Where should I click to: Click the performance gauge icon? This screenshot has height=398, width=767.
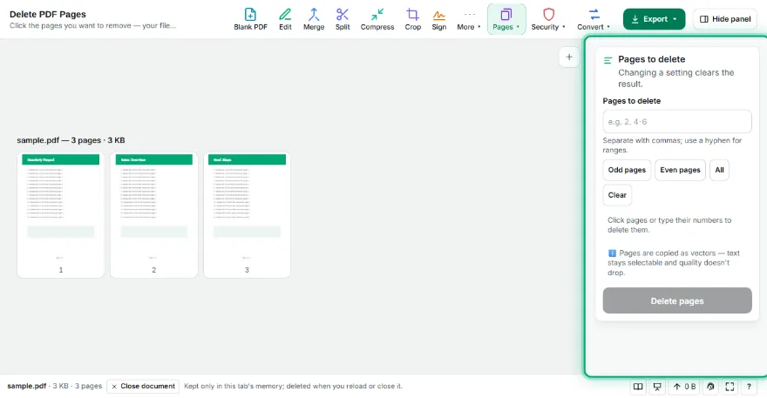(710, 387)
